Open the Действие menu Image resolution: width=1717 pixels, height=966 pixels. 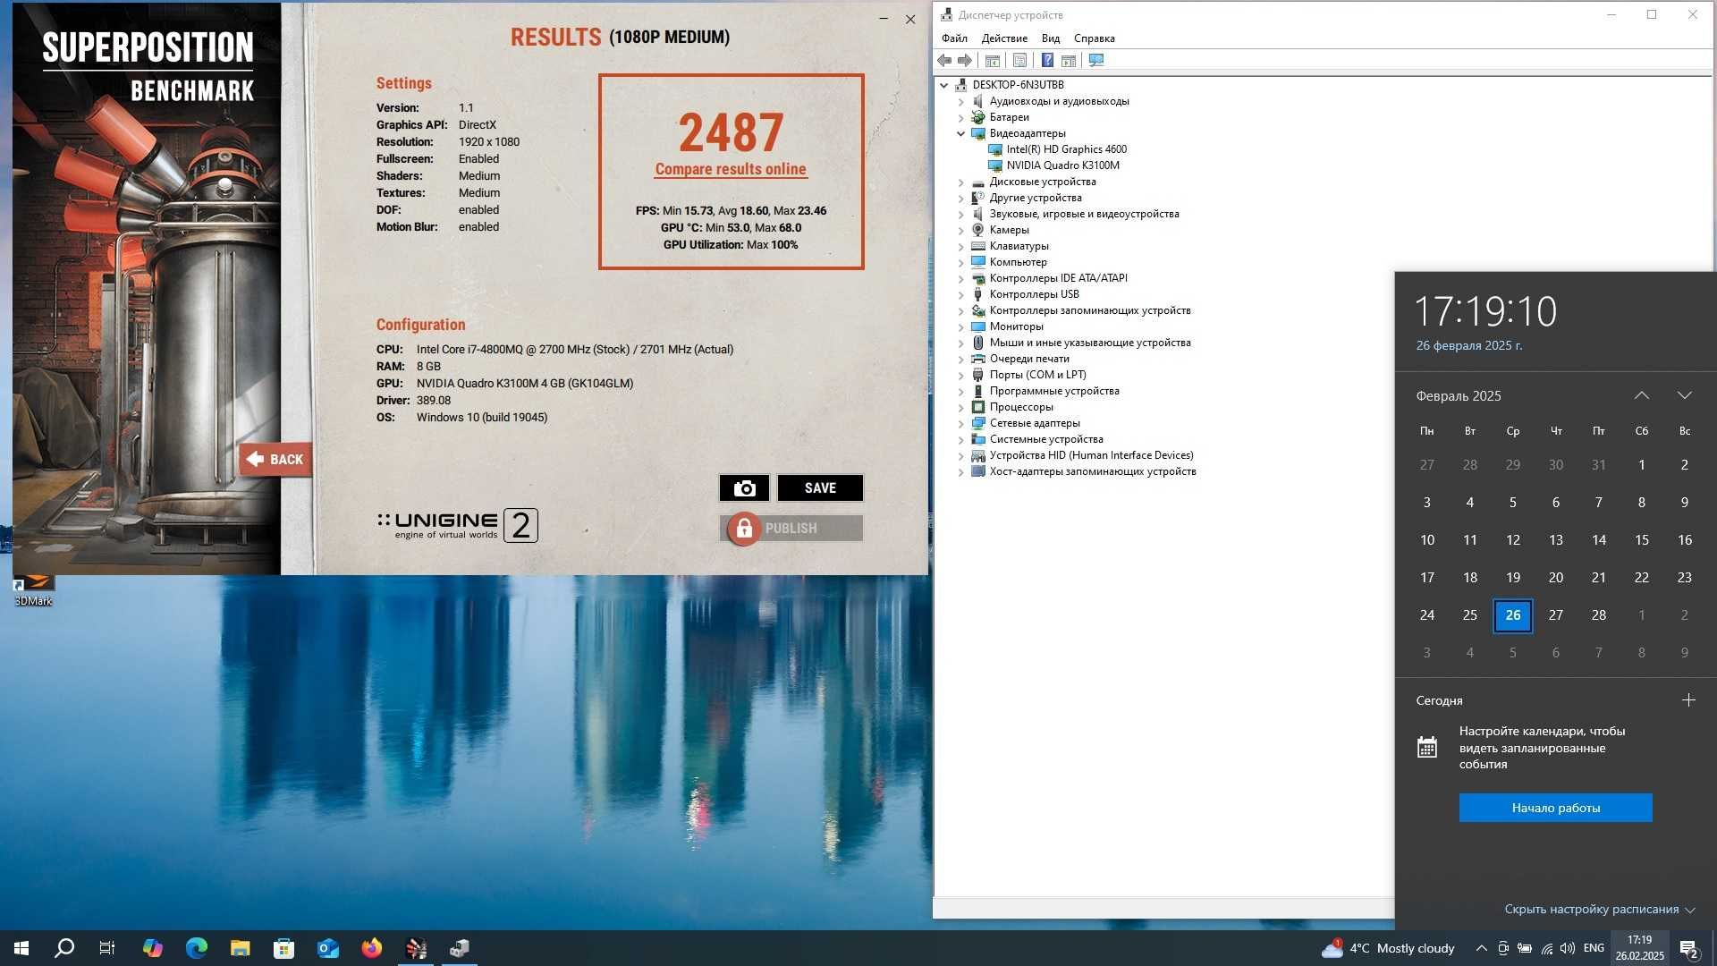click(1004, 38)
